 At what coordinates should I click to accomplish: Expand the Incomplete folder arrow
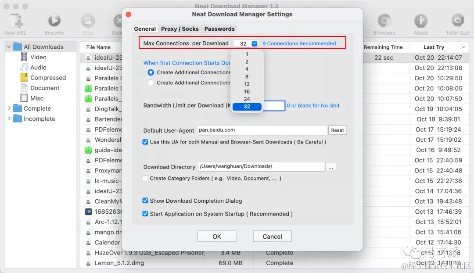[9, 119]
